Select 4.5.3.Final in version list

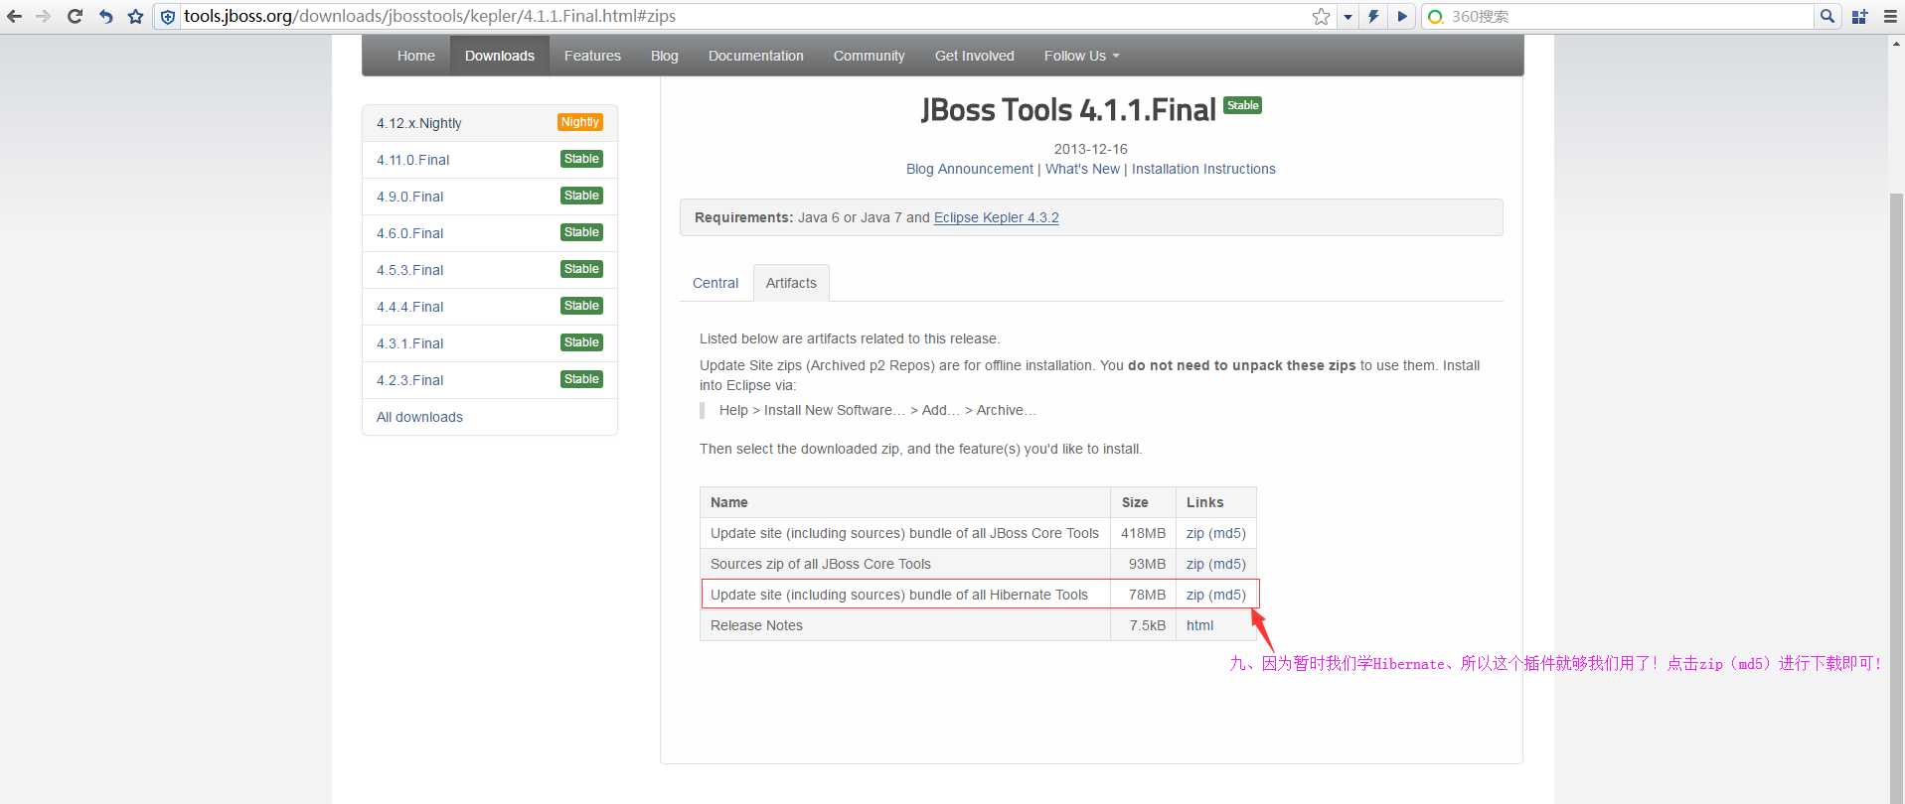[x=490, y=270]
